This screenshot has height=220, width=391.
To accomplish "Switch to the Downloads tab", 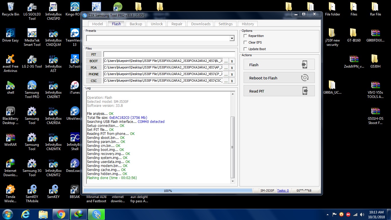I will point(201,24).
